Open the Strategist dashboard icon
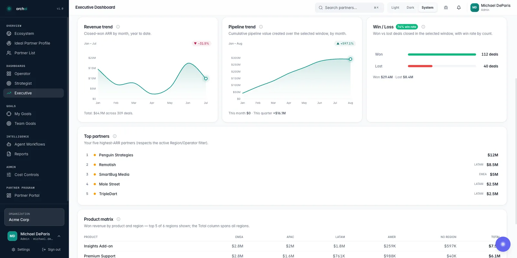This screenshot has width=517, height=258. [x=9, y=83]
